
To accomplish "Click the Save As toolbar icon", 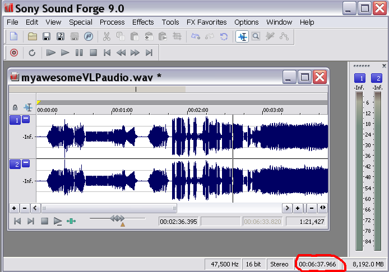I will coord(61,37).
